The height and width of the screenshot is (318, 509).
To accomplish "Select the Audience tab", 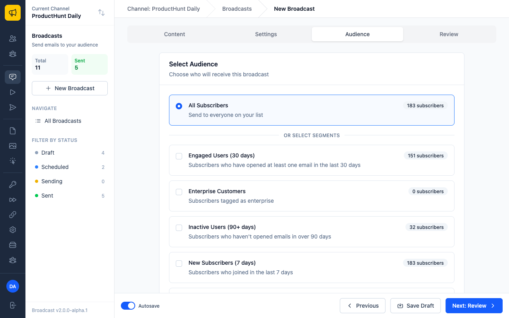I will coord(357,34).
